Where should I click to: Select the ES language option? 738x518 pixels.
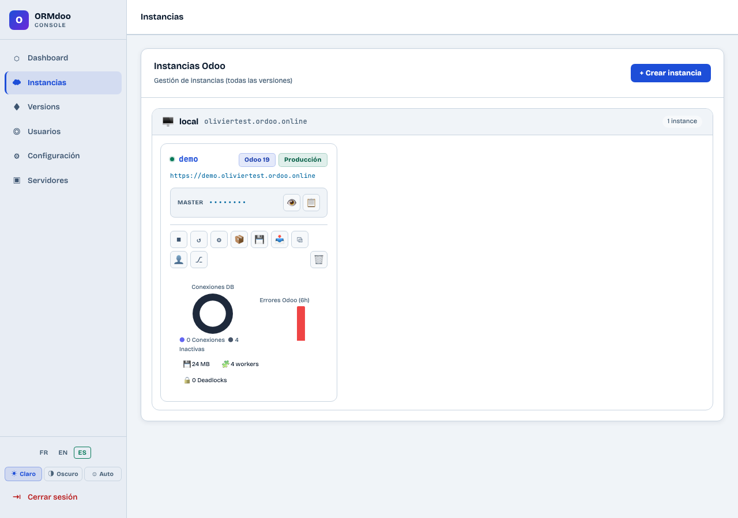pyautogui.click(x=82, y=452)
